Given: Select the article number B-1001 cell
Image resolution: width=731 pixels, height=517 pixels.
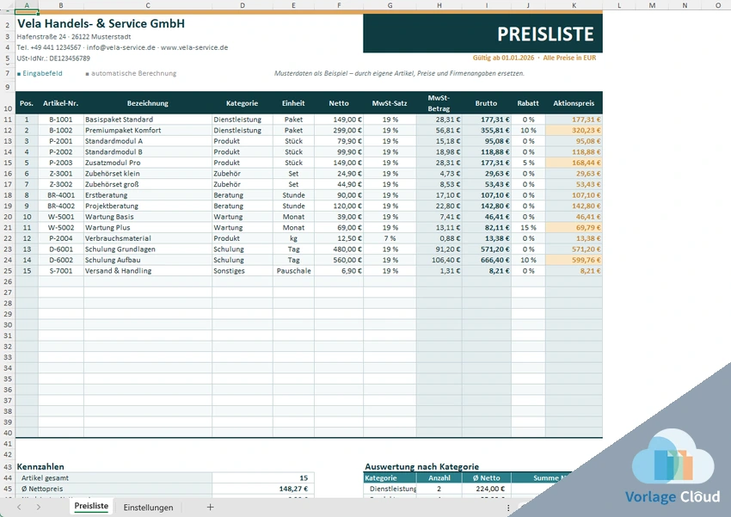Looking at the screenshot, I should [61, 120].
